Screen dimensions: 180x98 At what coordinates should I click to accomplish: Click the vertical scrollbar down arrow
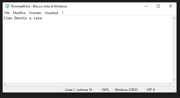tap(174, 80)
